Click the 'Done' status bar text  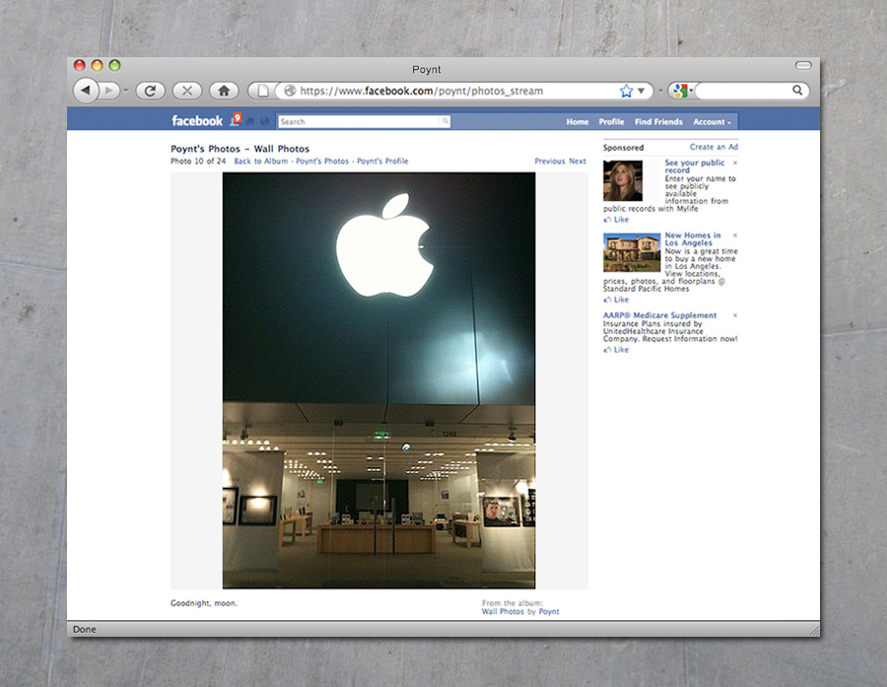[x=85, y=629]
